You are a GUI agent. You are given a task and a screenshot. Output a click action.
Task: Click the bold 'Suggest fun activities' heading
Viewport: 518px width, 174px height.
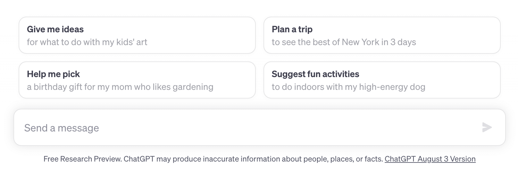315,74
